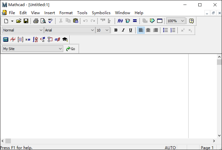222x150 pixels.
Task: Print the worksheet
Action: pos(36,21)
